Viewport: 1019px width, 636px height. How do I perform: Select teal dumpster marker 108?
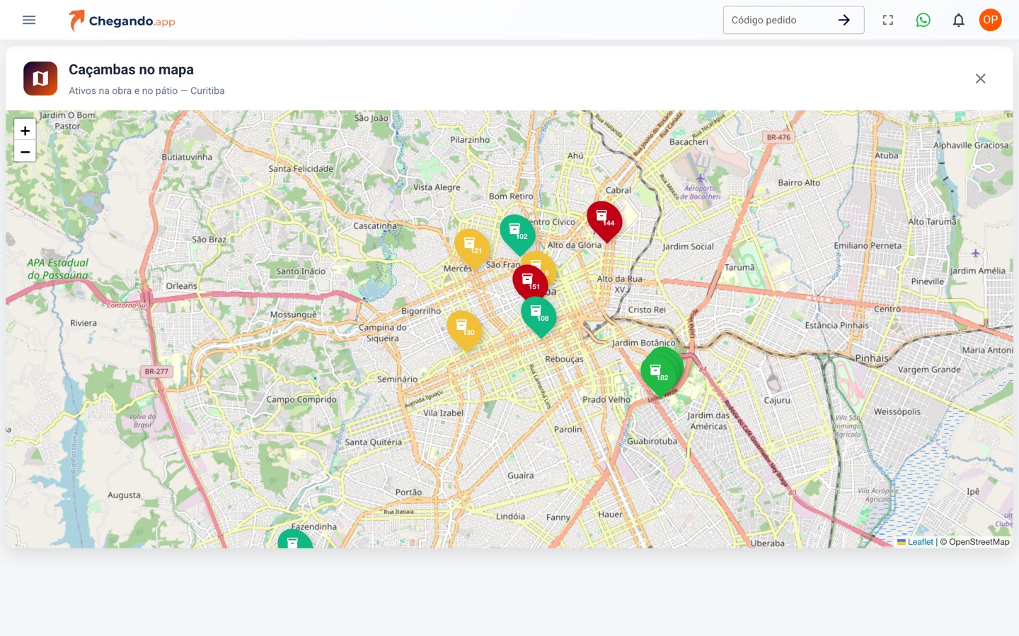[x=539, y=317]
